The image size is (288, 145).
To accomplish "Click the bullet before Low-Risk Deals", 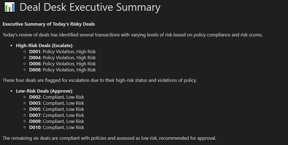I will point(12,91).
